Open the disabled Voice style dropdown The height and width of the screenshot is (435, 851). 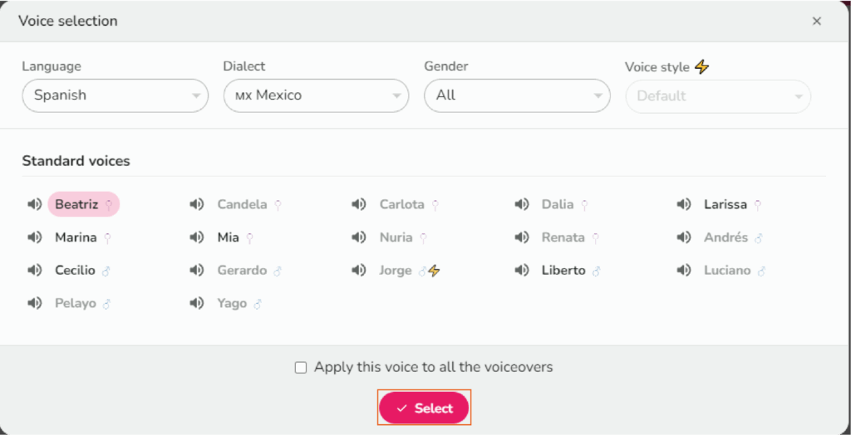pyautogui.click(x=718, y=96)
